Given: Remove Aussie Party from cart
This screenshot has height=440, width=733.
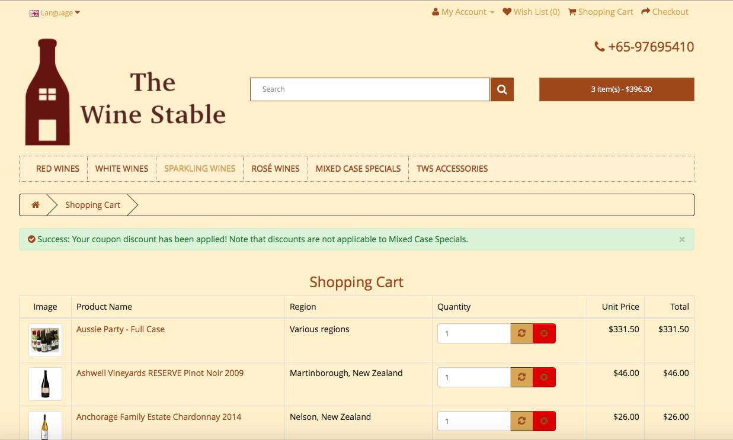Looking at the screenshot, I should coord(544,333).
